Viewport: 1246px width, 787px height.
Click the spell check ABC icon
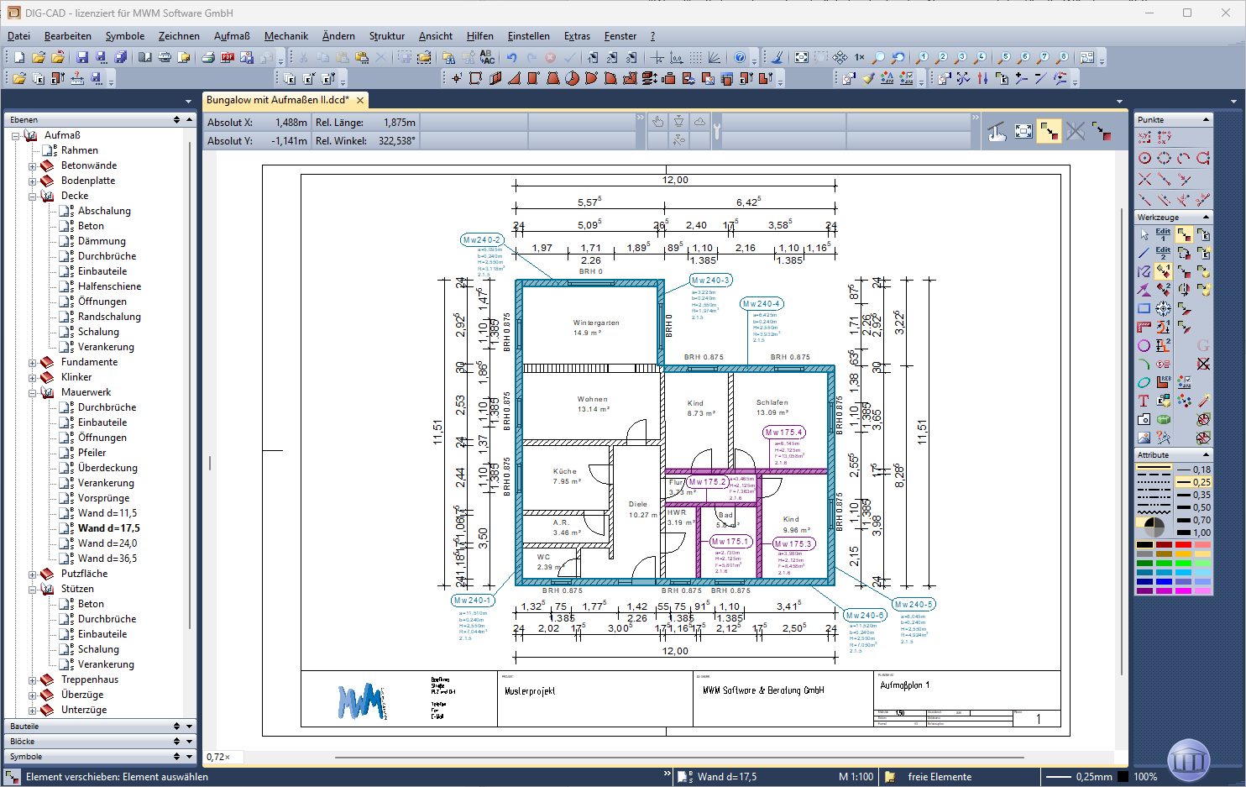[487, 57]
